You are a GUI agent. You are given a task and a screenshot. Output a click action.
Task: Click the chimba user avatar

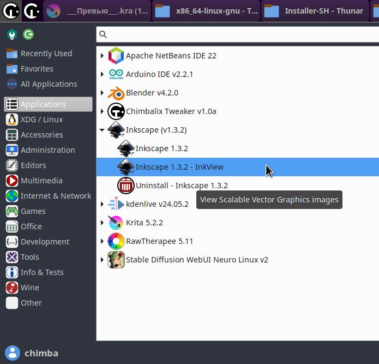[13, 353]
